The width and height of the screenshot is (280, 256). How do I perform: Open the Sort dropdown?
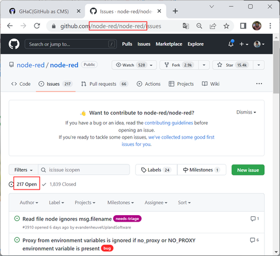(x=184, y=202)
